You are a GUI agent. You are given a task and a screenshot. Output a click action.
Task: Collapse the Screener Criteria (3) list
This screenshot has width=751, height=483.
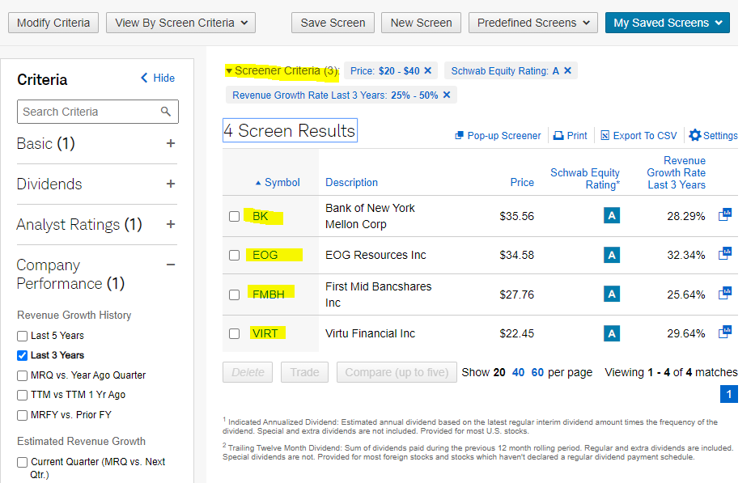coord(229,71)
